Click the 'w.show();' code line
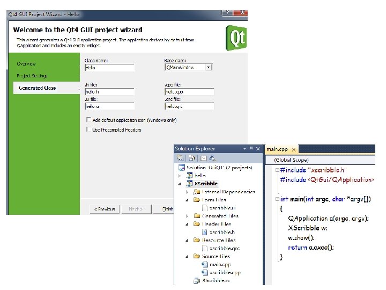 (301, 238)
